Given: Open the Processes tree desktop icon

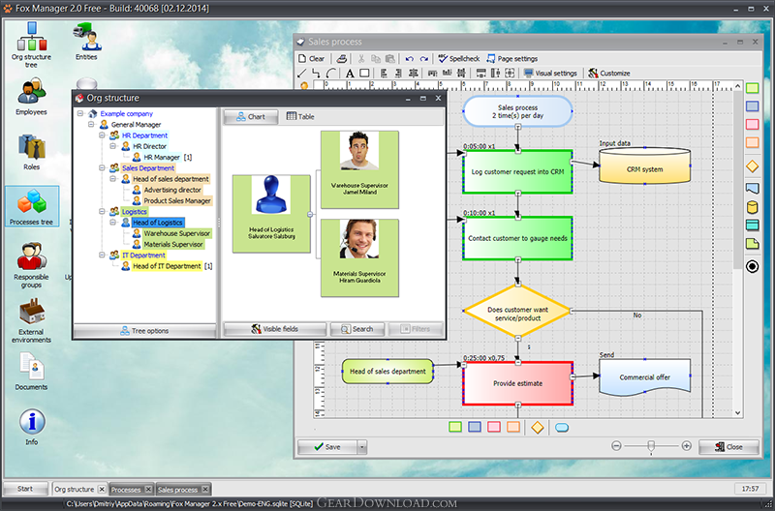Looking at the screenshot, I should pos(32,206).
